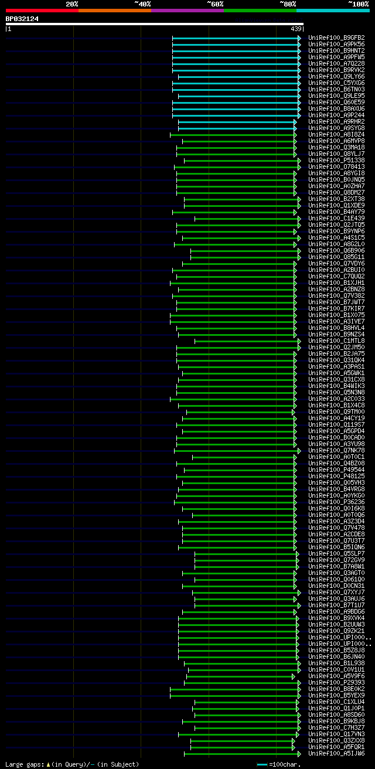
Task: Click the Large gaps legend text
Action: tap(72, 764)
